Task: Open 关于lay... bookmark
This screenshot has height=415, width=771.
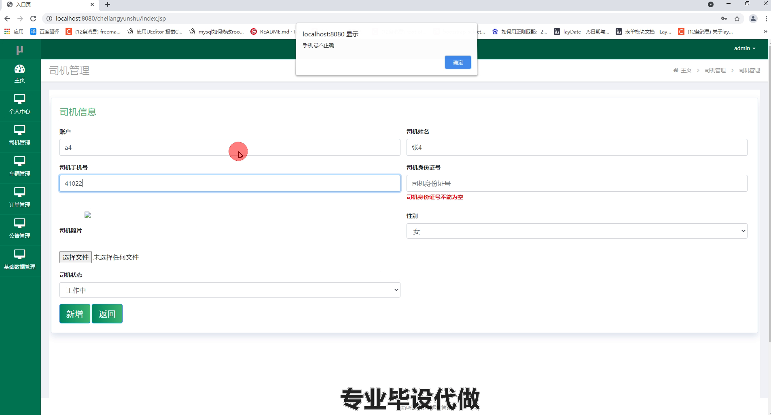Action: [x=705, y=31]
